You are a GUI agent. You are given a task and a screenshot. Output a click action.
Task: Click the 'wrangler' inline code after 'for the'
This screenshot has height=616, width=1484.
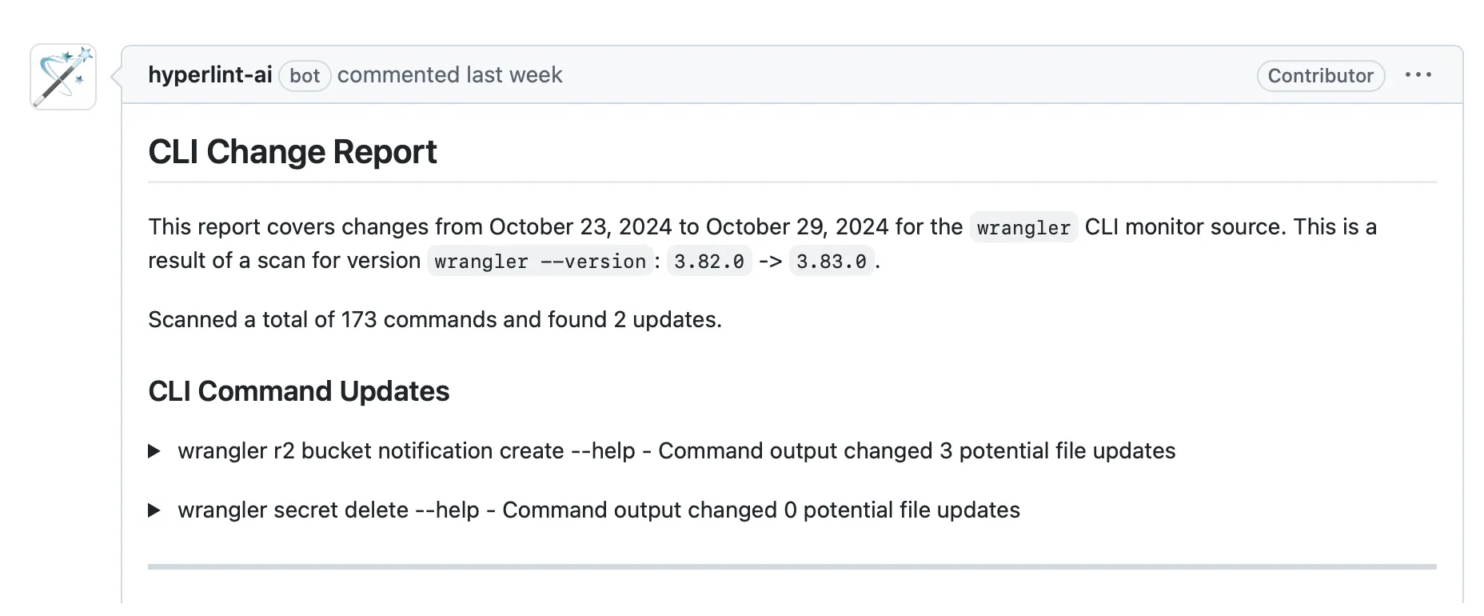pos(1023,228)
